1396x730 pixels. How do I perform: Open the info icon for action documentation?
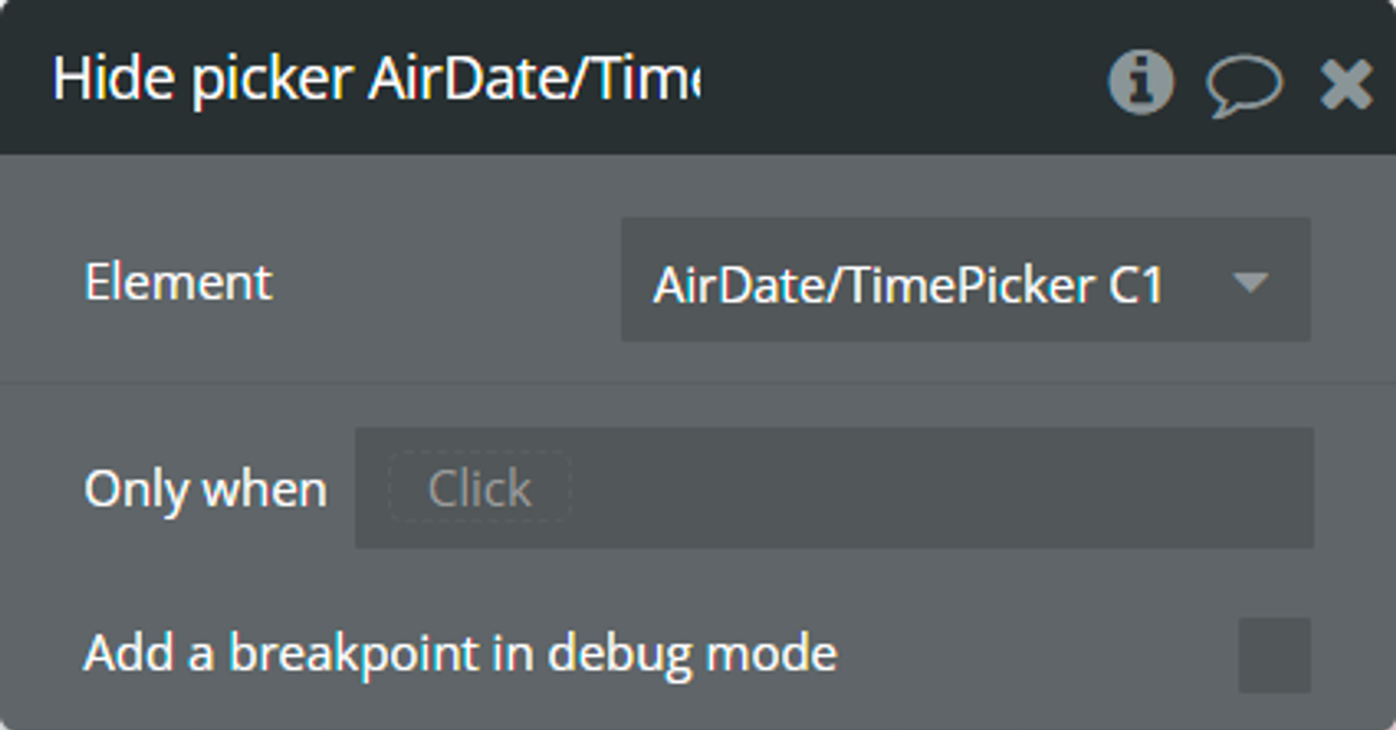(x=1141, y=82)
